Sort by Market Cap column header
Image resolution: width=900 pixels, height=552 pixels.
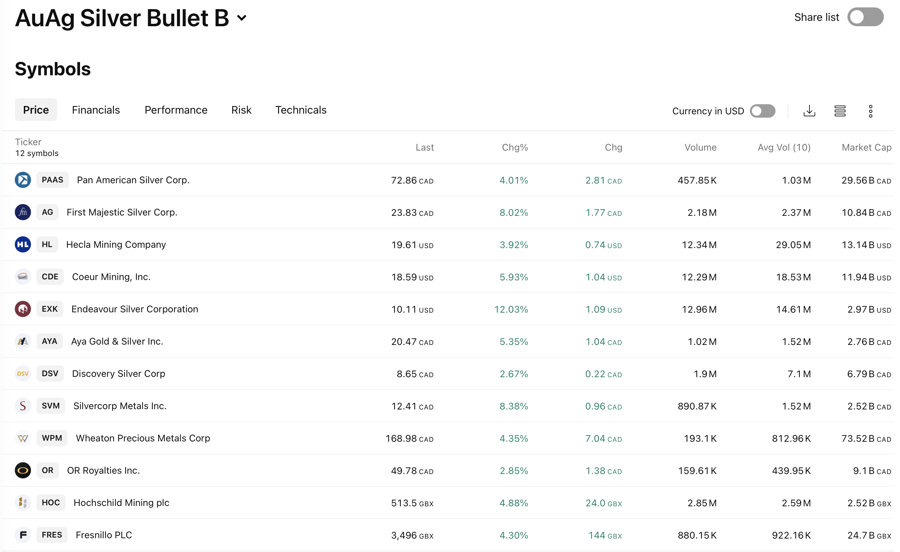click(x=866, y=148)
